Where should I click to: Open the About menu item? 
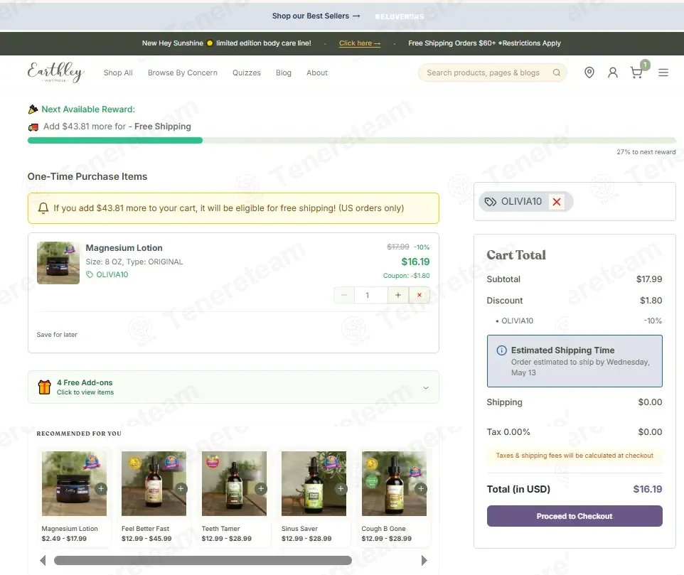click(316, 72)
